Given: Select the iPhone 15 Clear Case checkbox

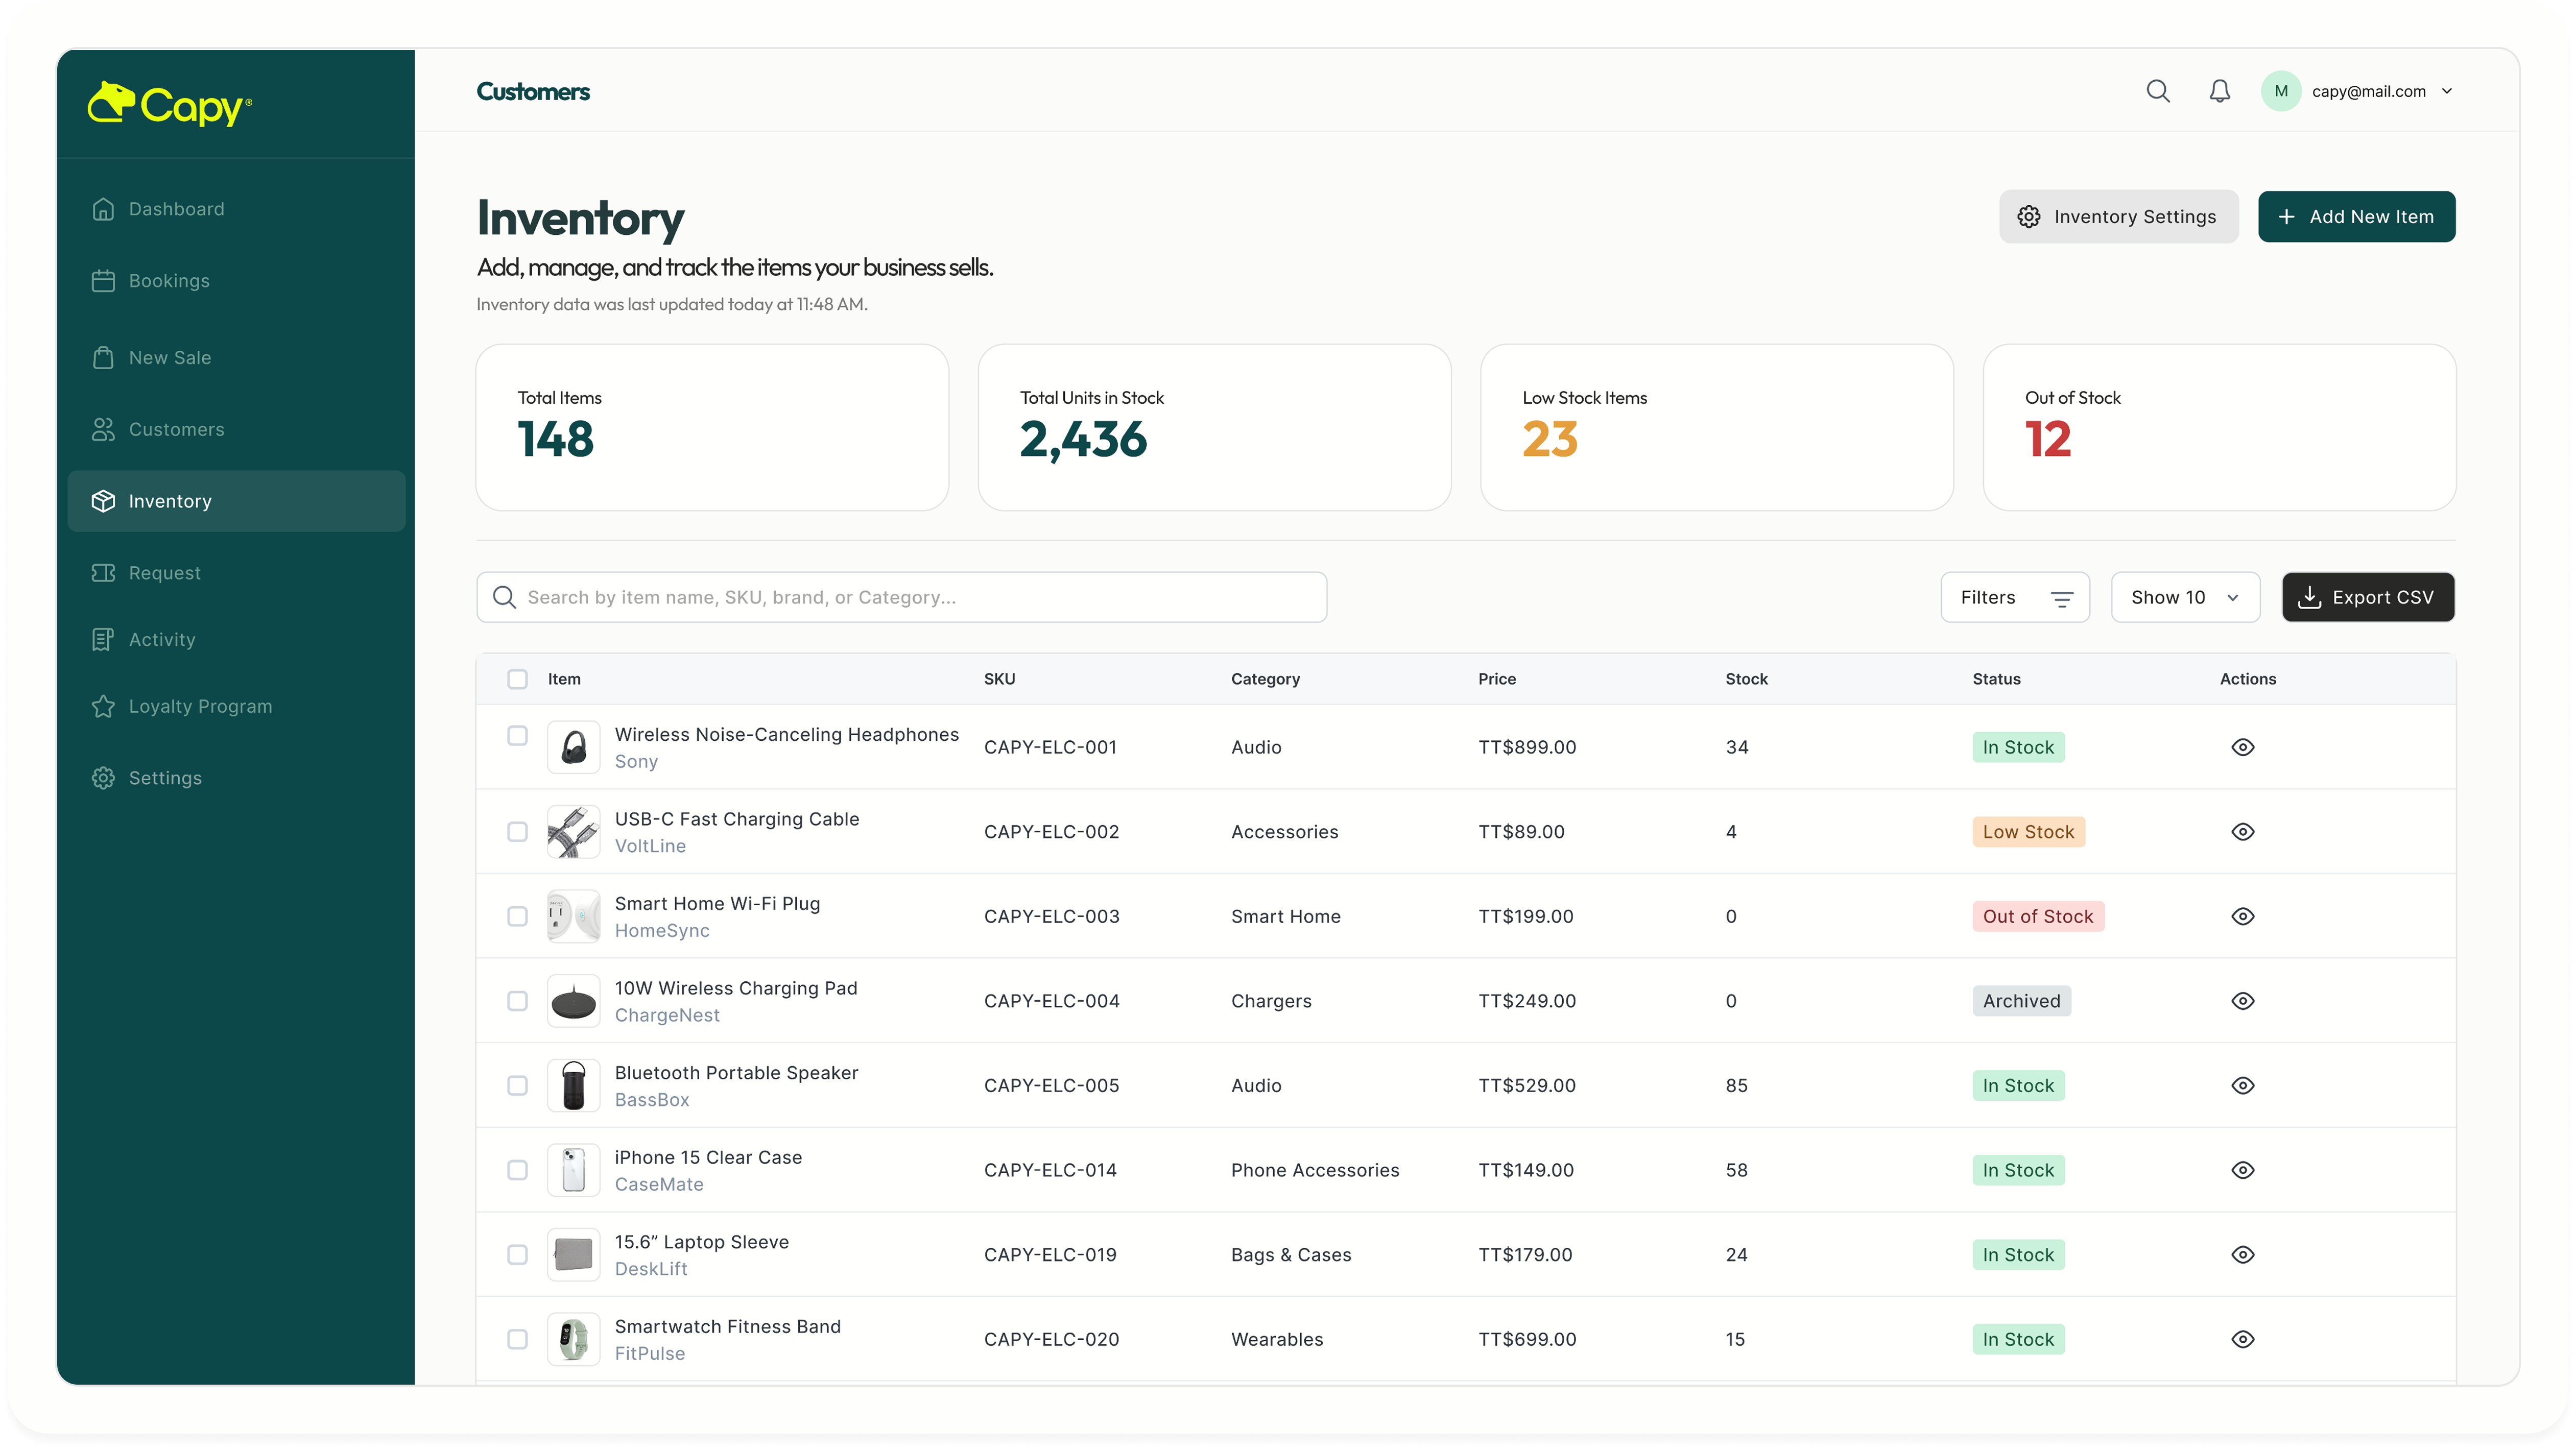Looking at the screenshot, I should (517, 1170).
